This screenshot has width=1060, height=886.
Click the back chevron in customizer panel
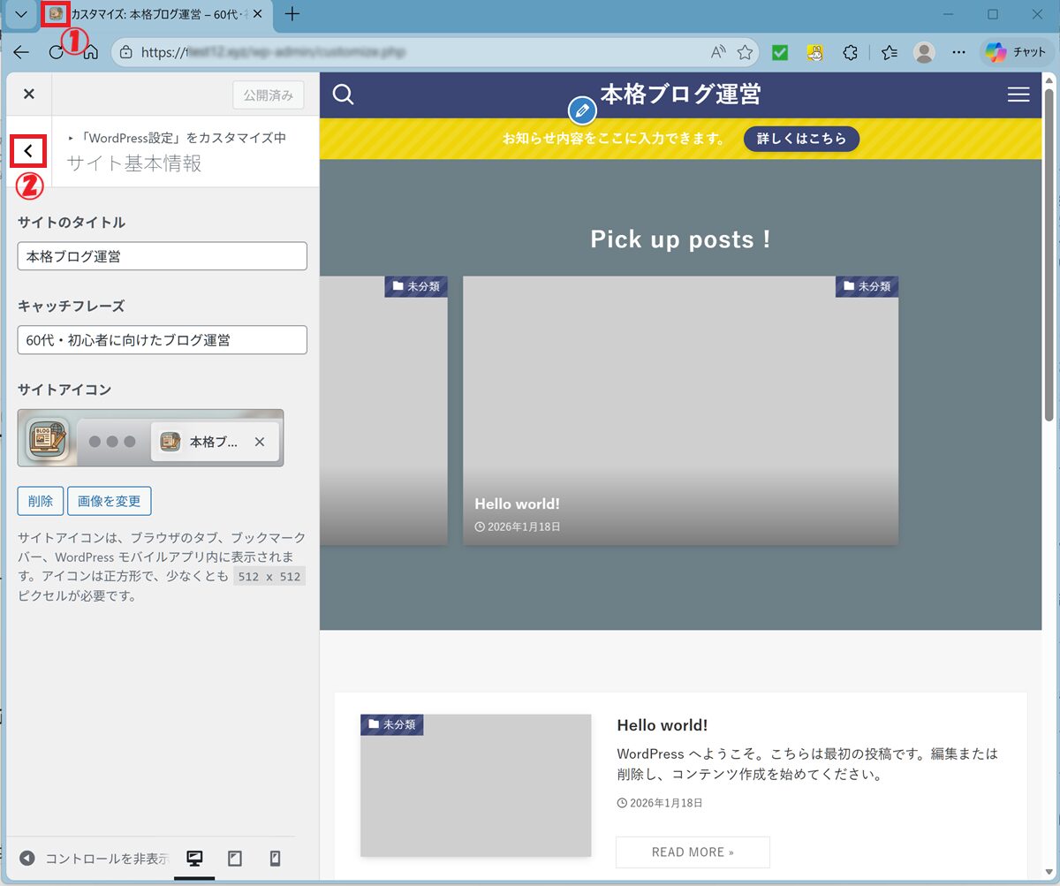(29, 151)
